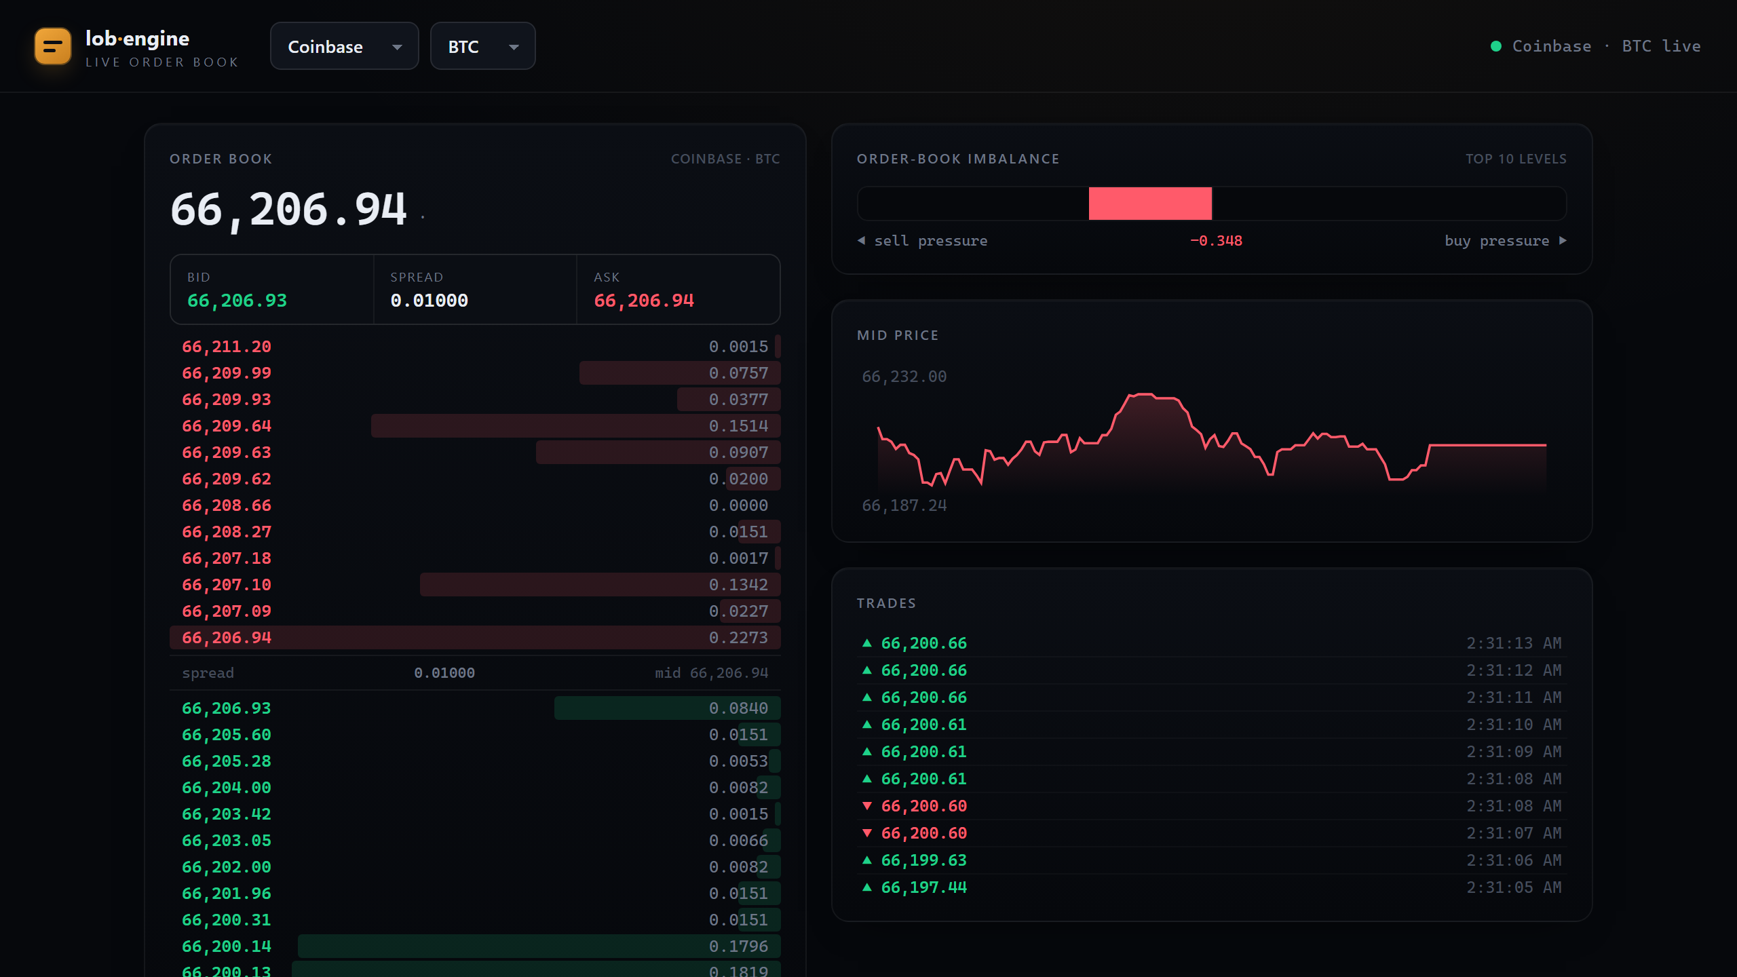Select bid level 66,200.31
Image resolution: width=1737 pixels, height=977 pixels.
[x=475, y=920]
